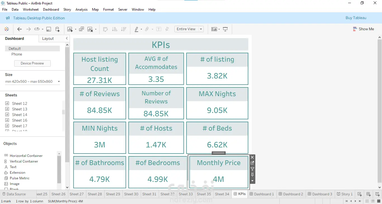Image resolution: width=382 pixels, height=204 pixels.
Task: Open the Analysis menu
Action: pyautogui.click(x=81, y=10)
